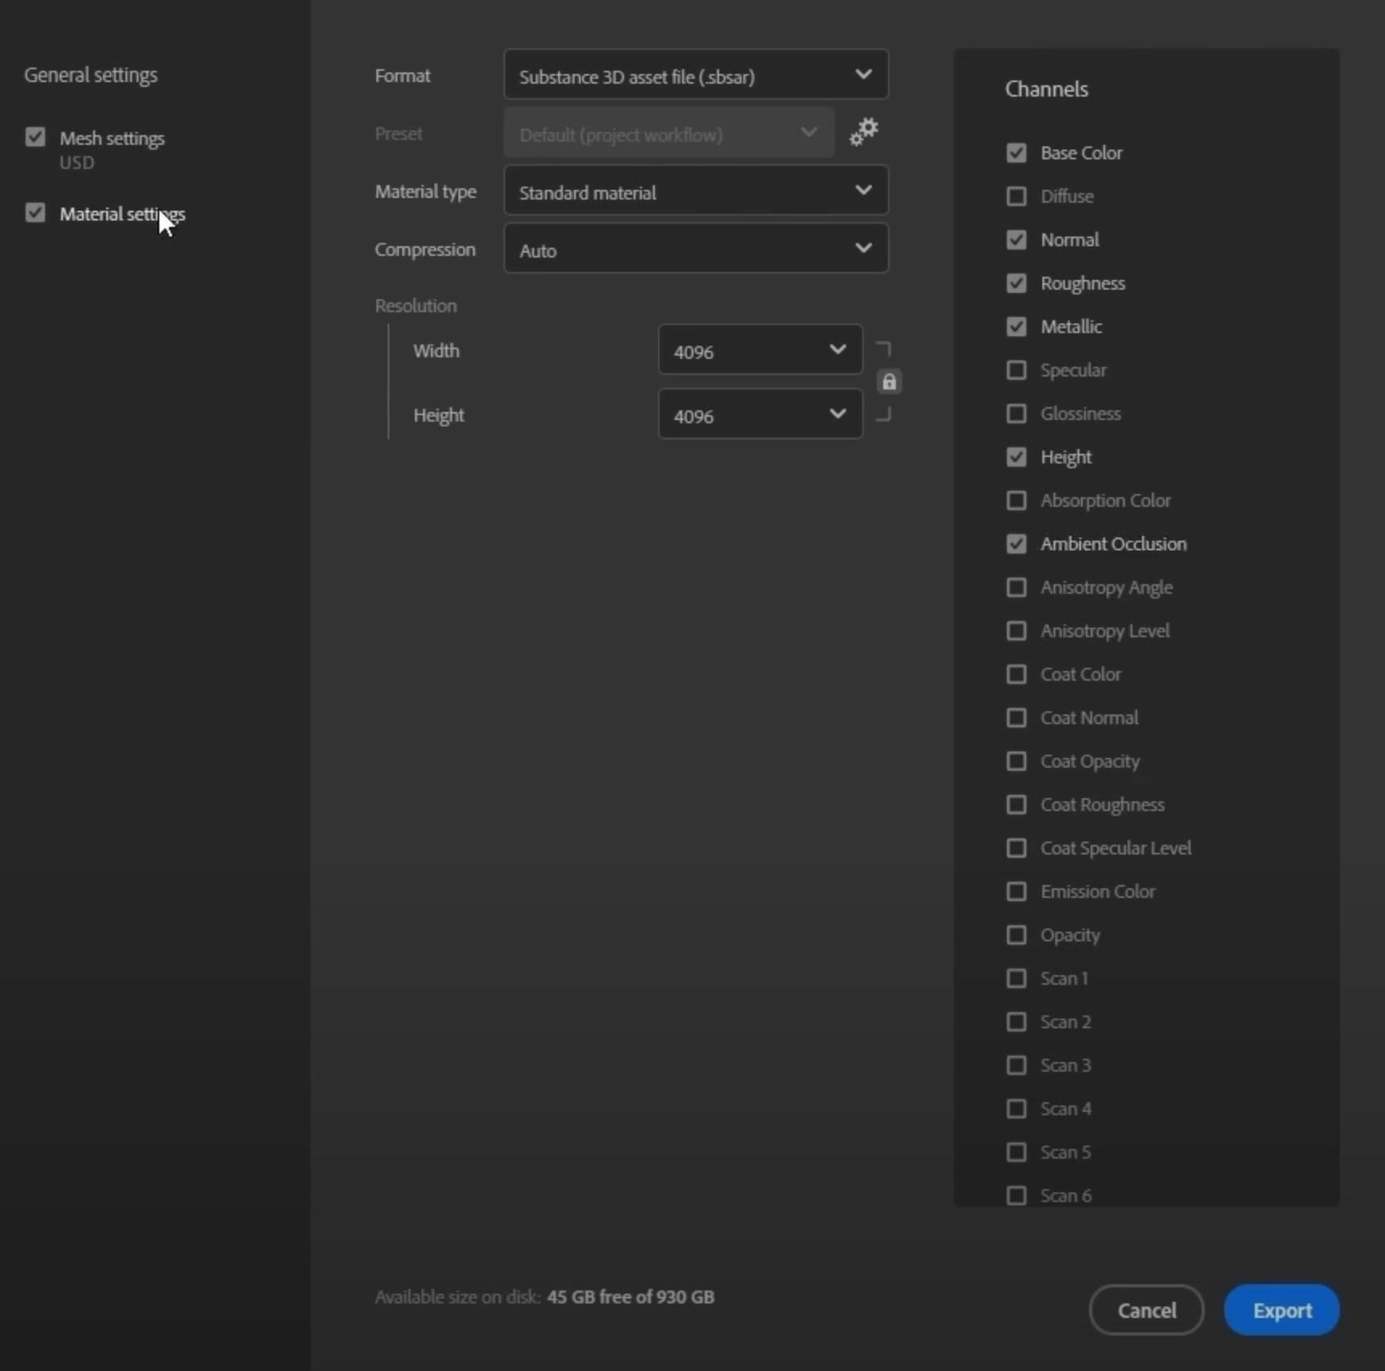Enable the Absorption Color channel
Image resolution: width=1385 pixels, height=1371 pixels.
click(1017, 500)
